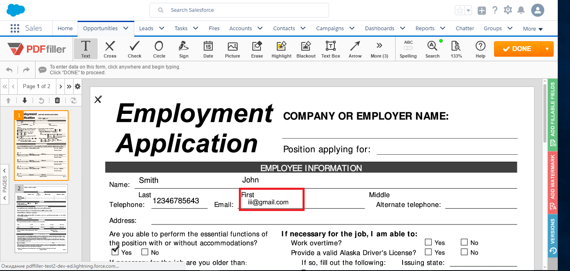Move the page up
The height and width of the screenshot is (271, 570).
(x=8, y=100)
